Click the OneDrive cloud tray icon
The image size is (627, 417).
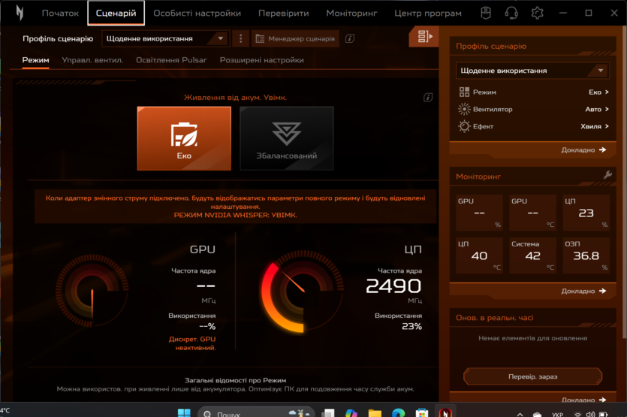pos(537,414)
